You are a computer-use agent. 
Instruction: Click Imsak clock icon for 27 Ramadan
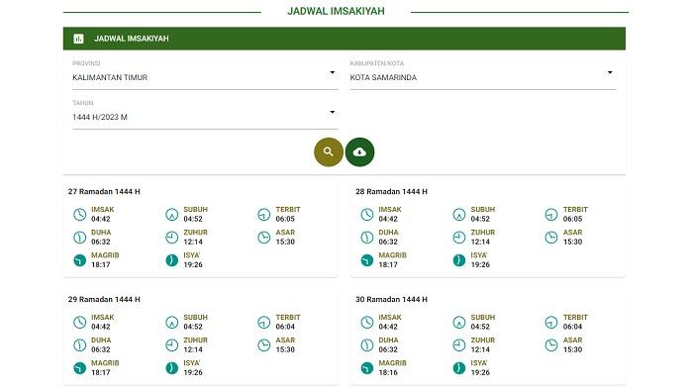(x=79, y=215)
